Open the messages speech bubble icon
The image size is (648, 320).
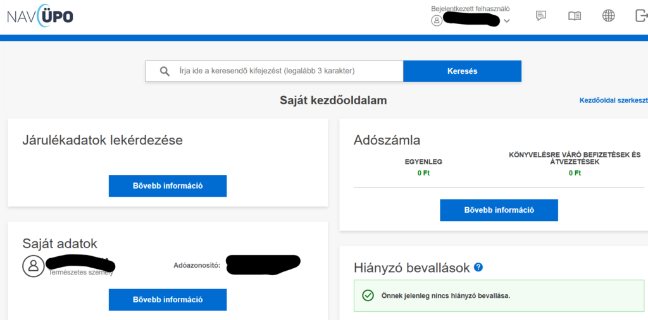click(x=540, y=16)
